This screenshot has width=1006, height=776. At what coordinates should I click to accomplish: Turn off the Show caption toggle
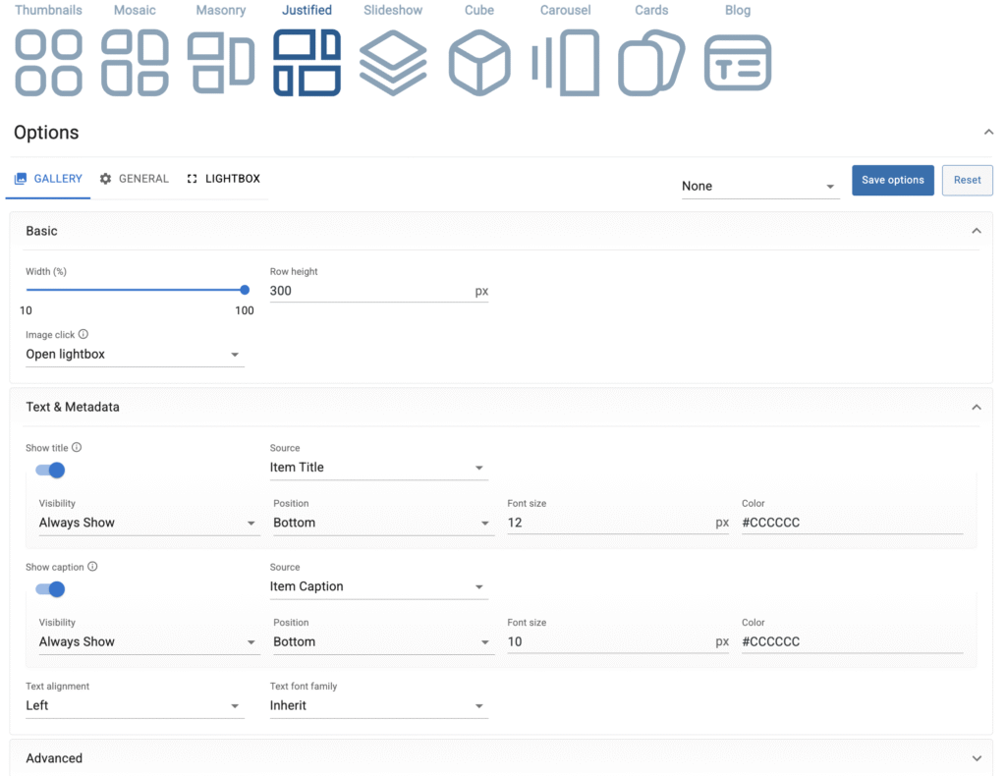(50, 589)
